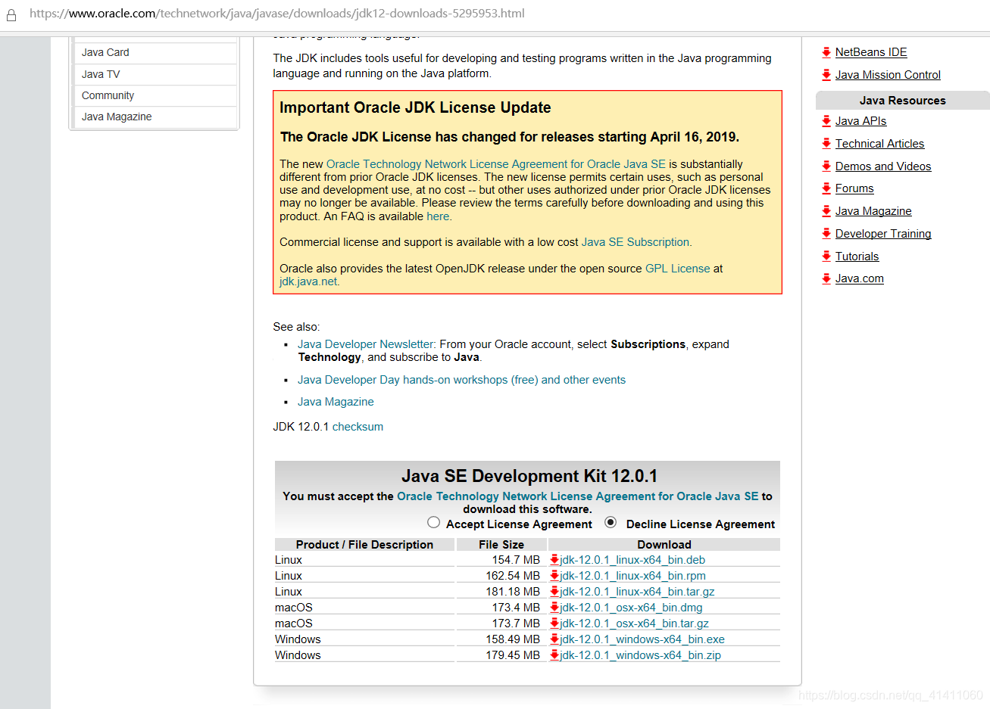Click the red arrow icon beside Developer Training
The width and height of the screenshot is (990, 709).
point(826,234)
